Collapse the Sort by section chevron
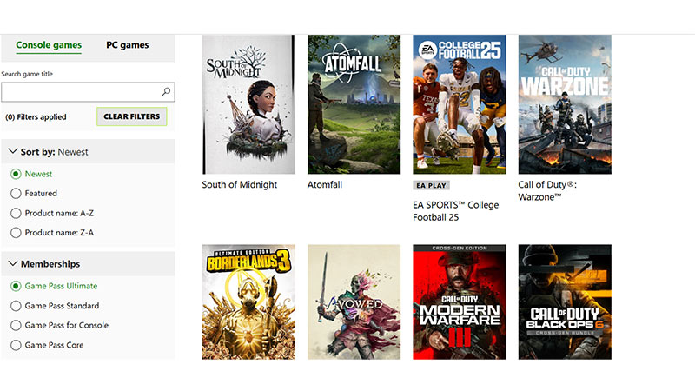This screenshot has width=695, height=391. point(13,151)
